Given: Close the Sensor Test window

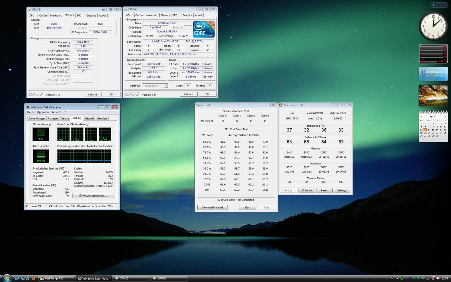Looking at the screenshot, I should pyautogui.click(x=273, y=105).
